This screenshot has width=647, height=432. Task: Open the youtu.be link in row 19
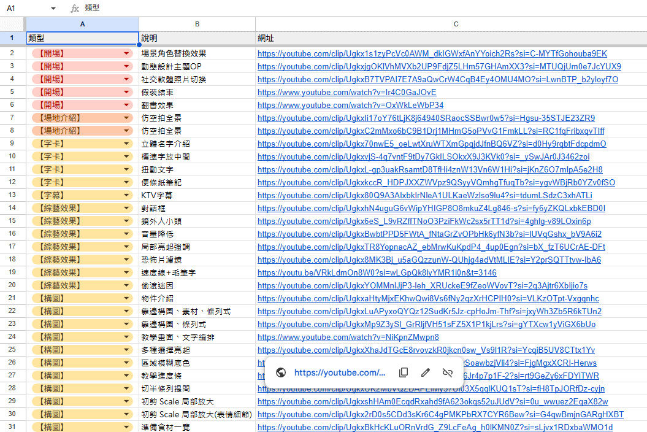(377, 273)
